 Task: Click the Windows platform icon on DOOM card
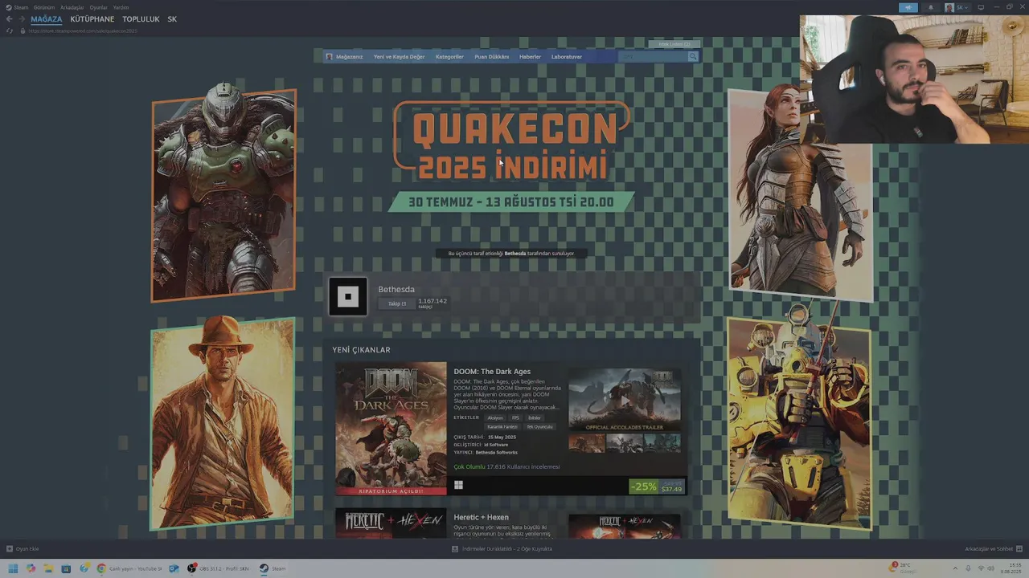pos(458,485)
